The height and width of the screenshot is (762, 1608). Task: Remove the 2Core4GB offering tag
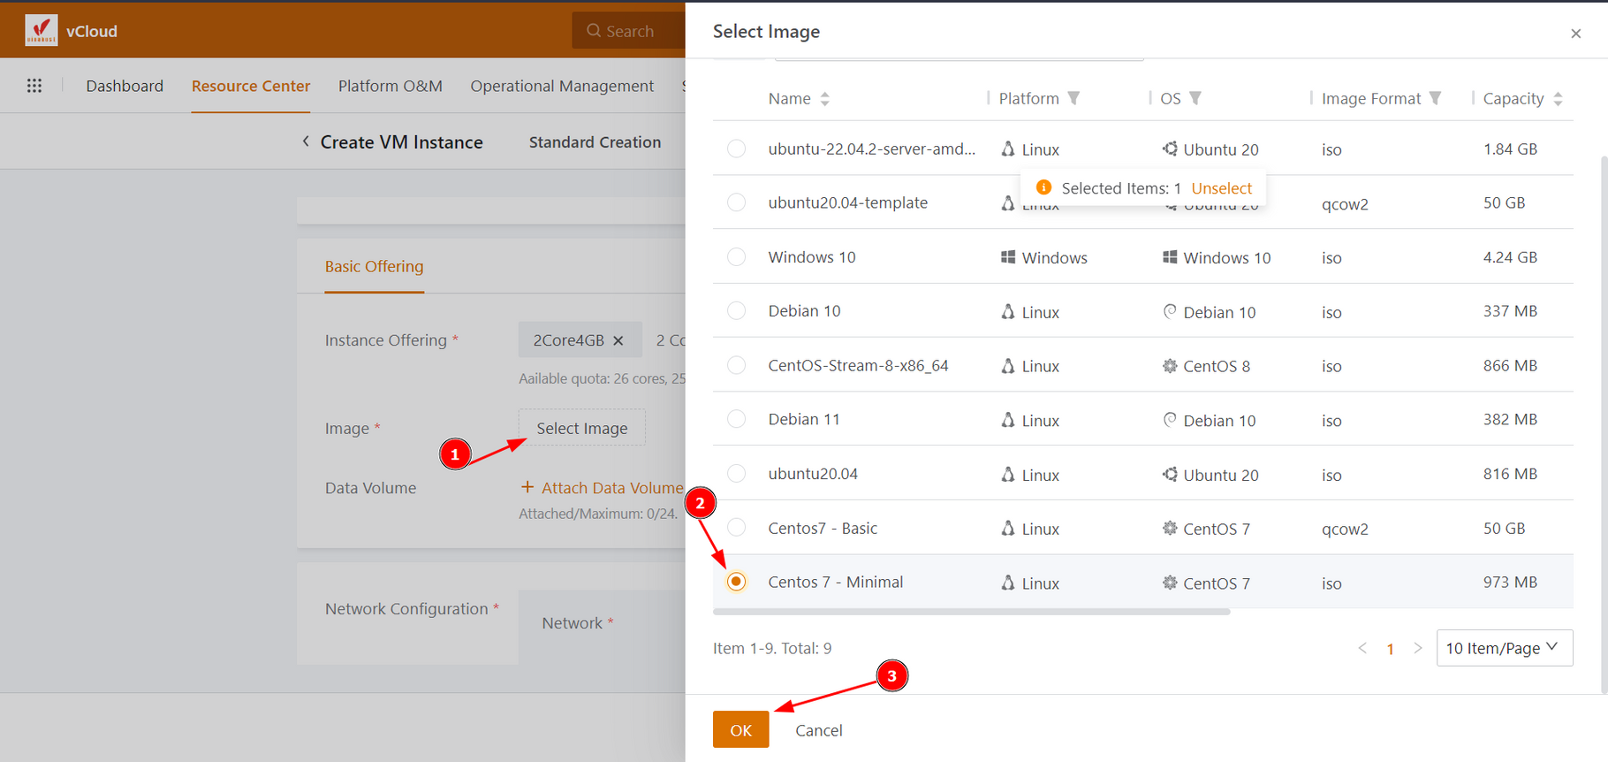coord(618,340)
